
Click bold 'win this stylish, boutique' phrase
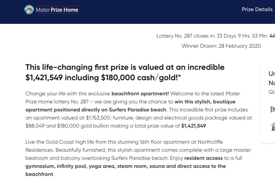coord(205,102)
